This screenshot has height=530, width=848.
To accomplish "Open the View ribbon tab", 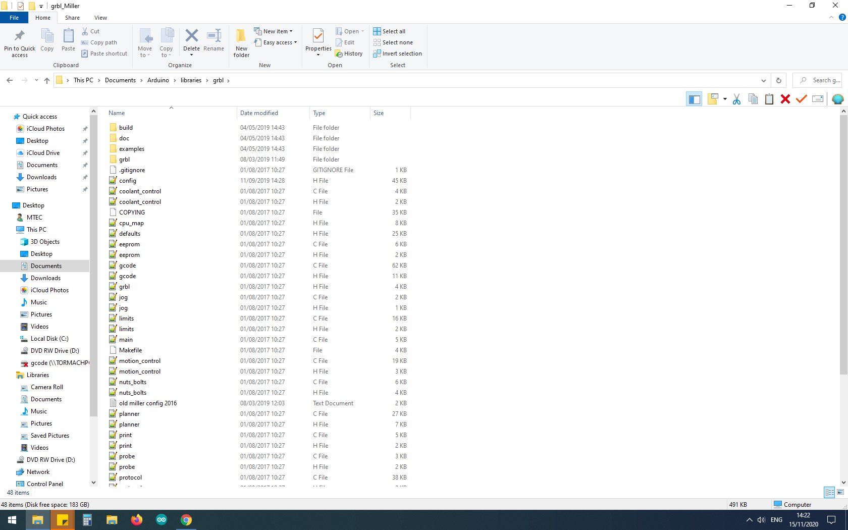I will (x=100, y=18).
